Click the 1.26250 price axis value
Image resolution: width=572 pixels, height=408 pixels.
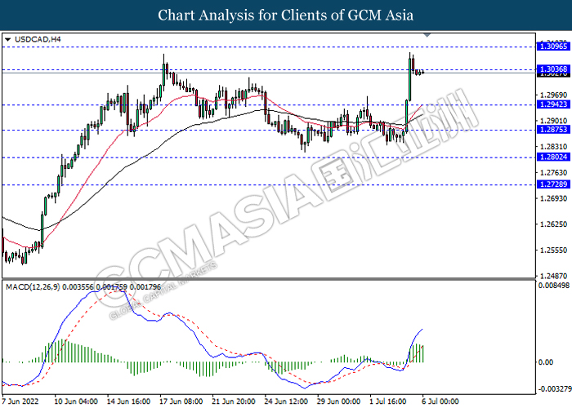pyautogui.click(x=553, y=224)
